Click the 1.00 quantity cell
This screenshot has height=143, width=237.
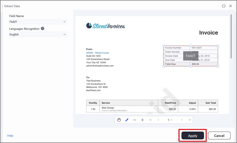pos(93,109)
